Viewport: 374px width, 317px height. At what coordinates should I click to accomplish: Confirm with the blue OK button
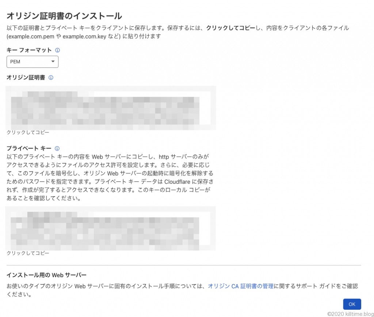point(352,304)
